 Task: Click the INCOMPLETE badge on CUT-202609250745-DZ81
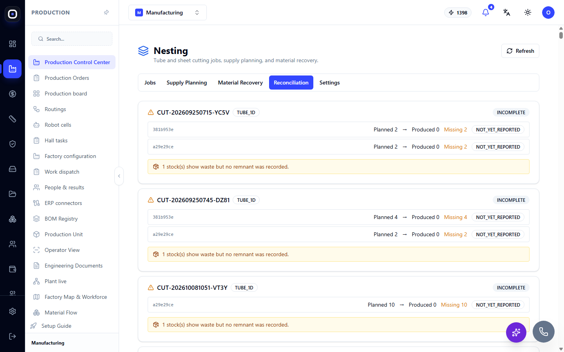point(511,200)
